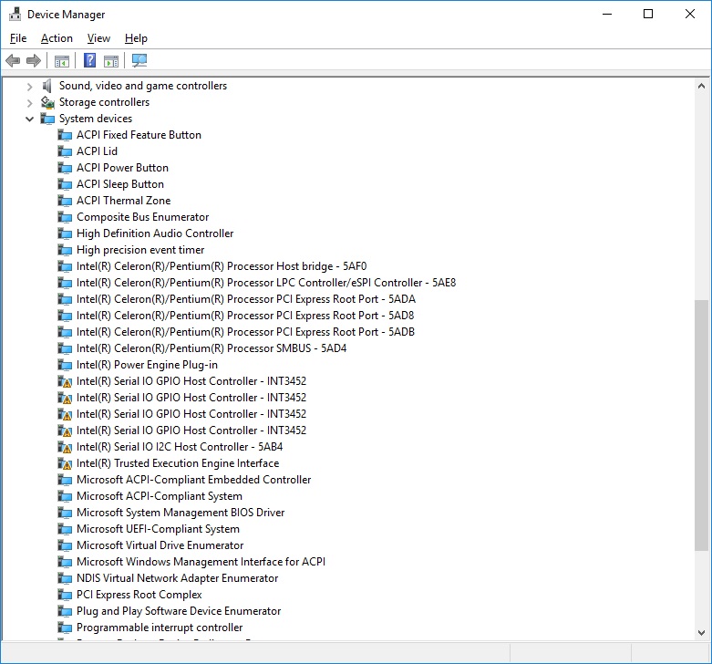712x664 pixels.
Task: Click the device icon next to Composite Bus Enumerator
Action: pos(65,217)
